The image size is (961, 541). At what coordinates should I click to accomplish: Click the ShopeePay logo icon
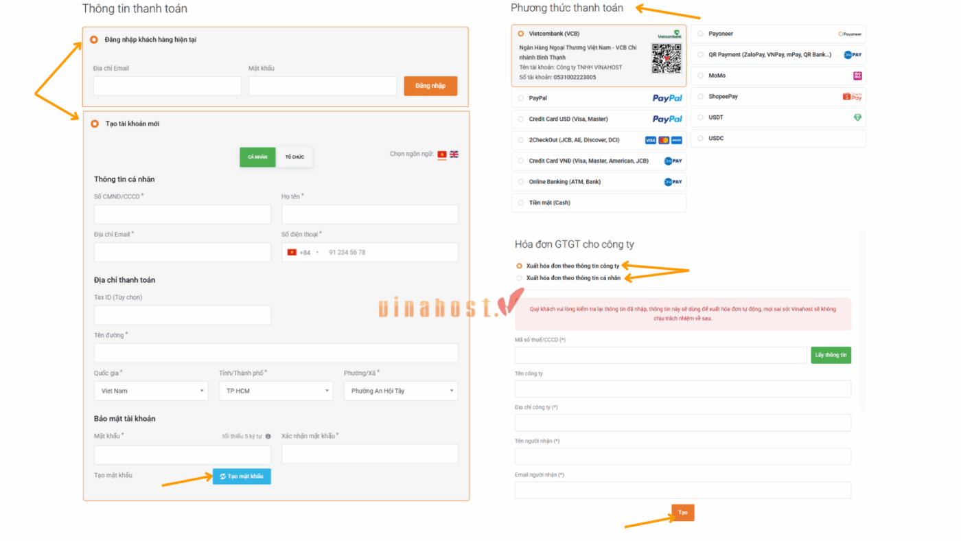point(852,97)
